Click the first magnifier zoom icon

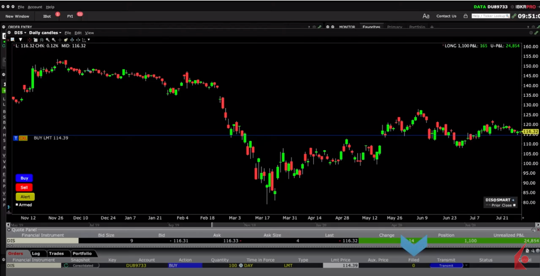coord(48,40)
